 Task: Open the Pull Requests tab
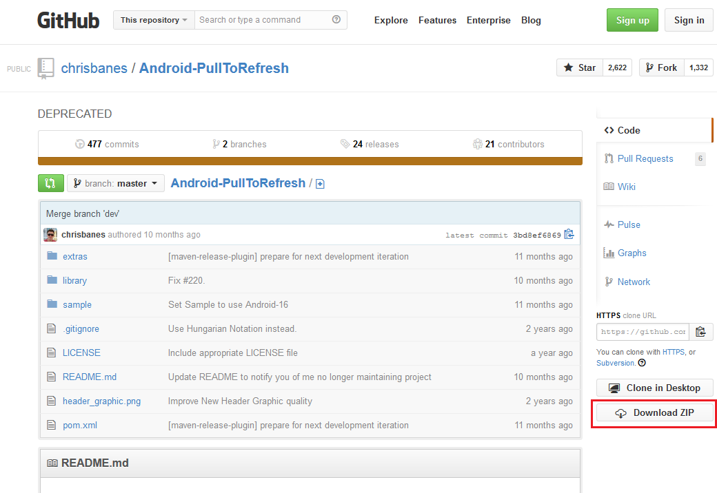pos(645,158)
